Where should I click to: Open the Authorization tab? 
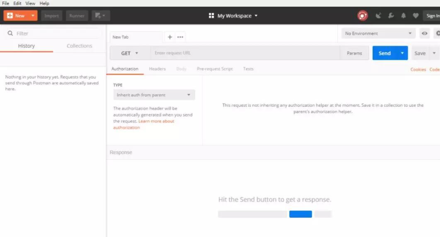[x=125, y=69]
